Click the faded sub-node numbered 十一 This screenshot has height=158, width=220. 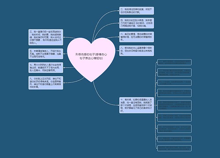[x=174, y=62]
